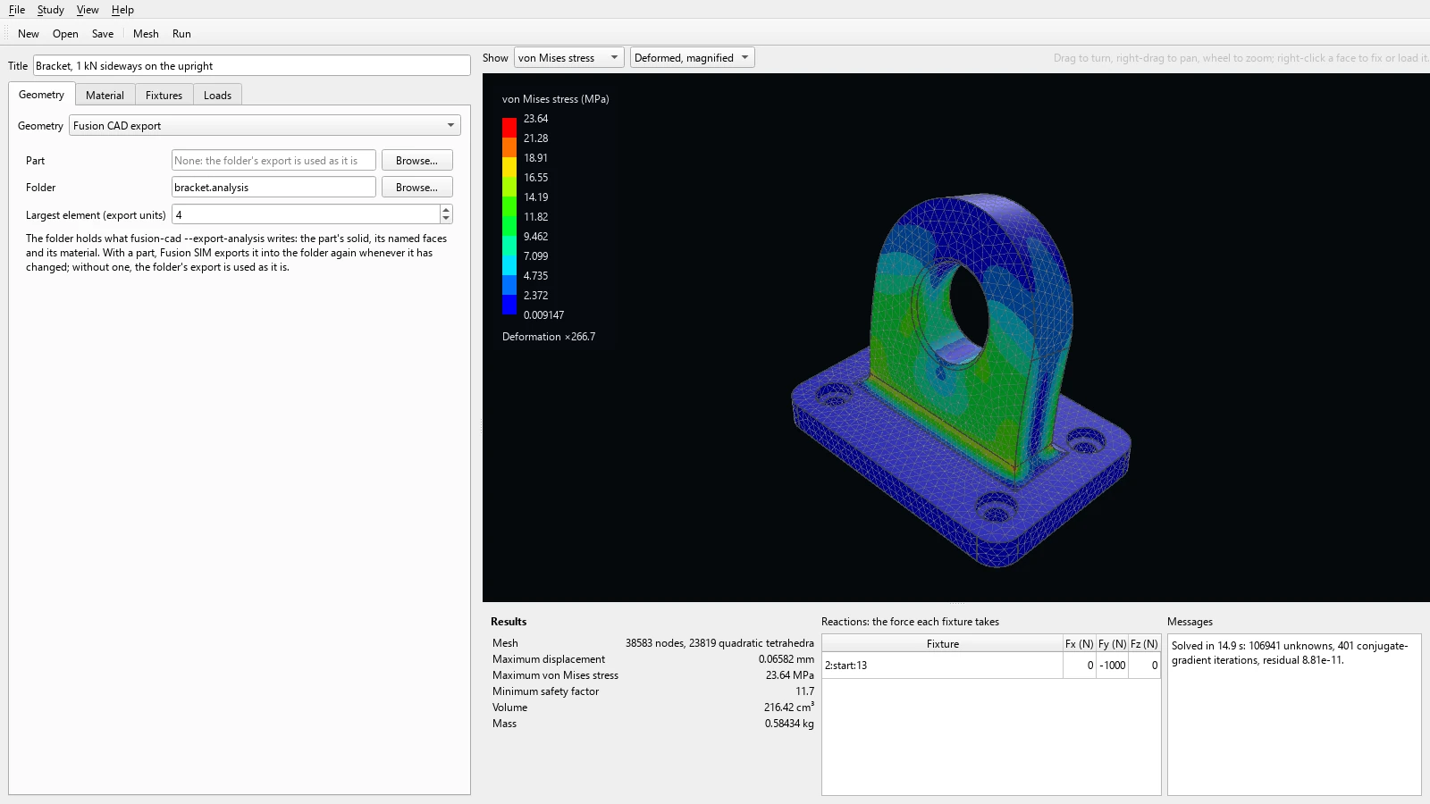Click the Solved message text in Messages
1430x804 pixels.
1290,653
